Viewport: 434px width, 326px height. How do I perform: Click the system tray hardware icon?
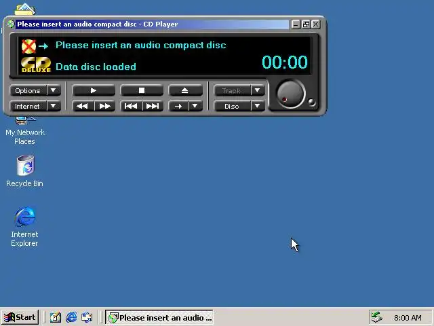coord(376,317)
